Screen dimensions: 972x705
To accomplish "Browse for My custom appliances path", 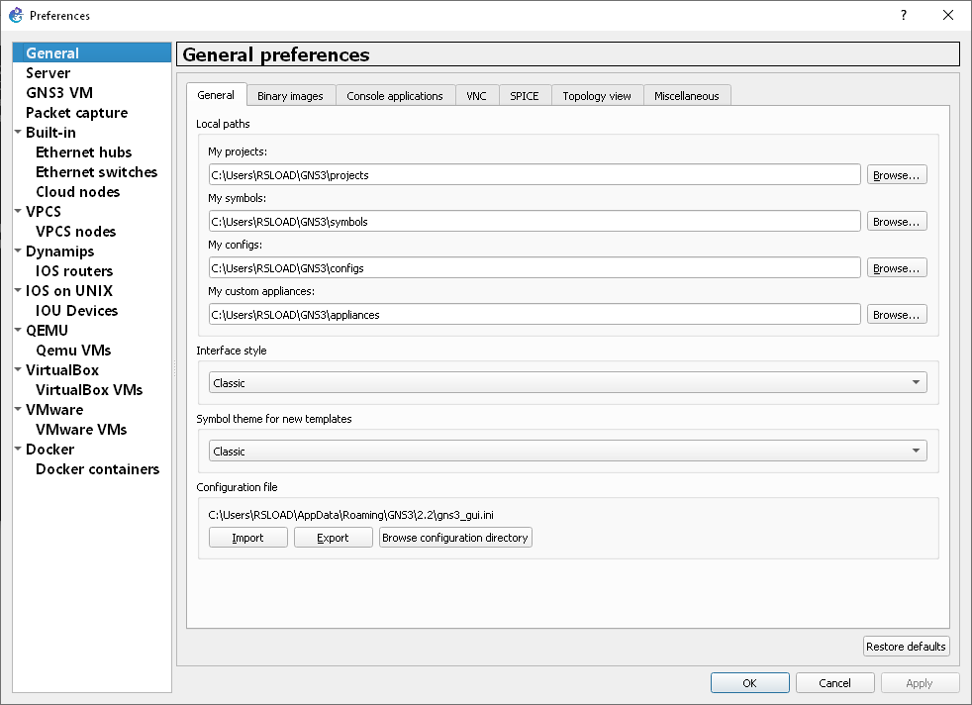I will coord(897,315).
